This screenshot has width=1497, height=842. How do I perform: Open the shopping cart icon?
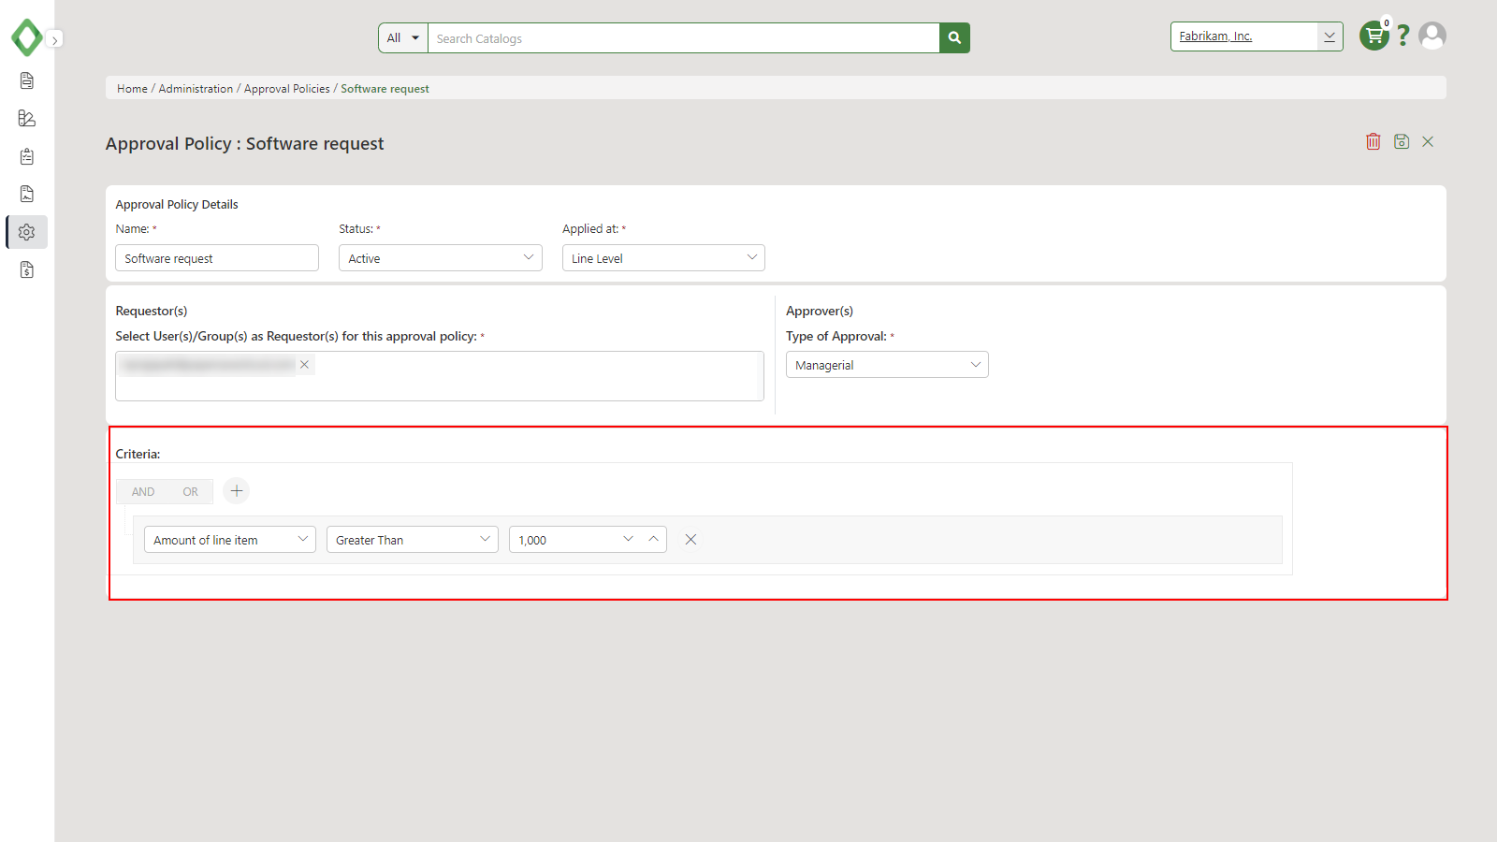pyautogui.click(x=1373, y=36)
